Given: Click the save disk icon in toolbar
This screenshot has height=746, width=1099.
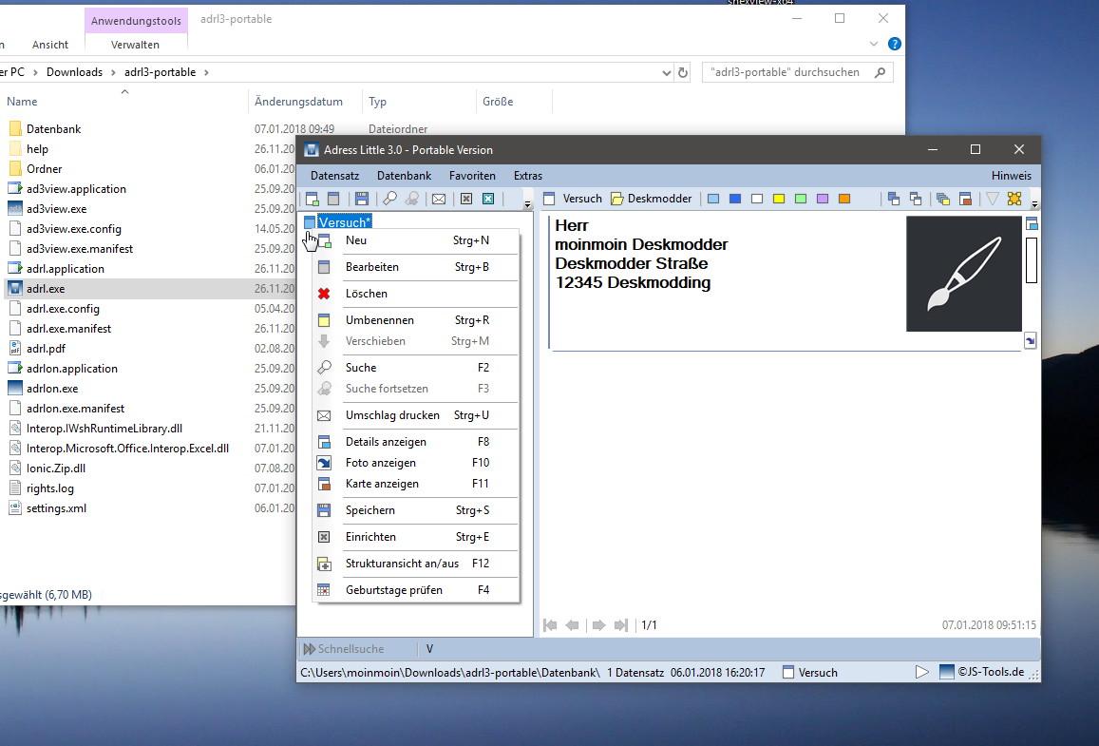Looking at the screenshot, I should [362, 199].
